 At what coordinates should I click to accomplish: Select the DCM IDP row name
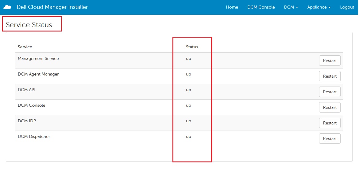tap(27, 121)
